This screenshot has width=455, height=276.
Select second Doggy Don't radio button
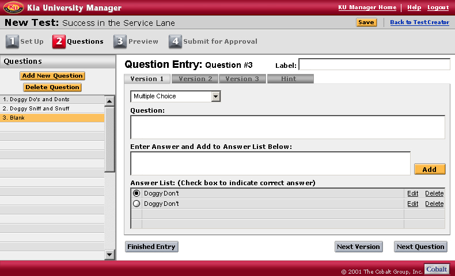[x=136, y=204]
